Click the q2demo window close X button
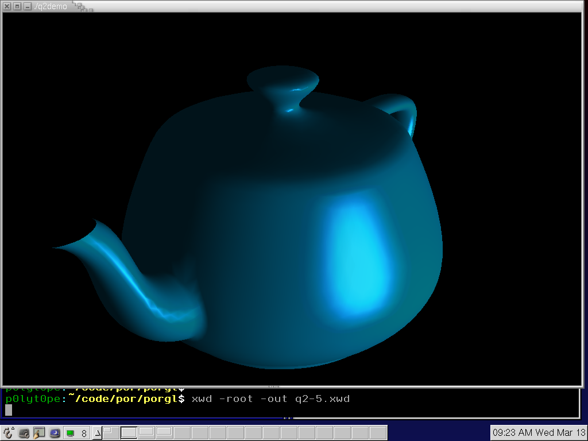 [x=7, y=6]
